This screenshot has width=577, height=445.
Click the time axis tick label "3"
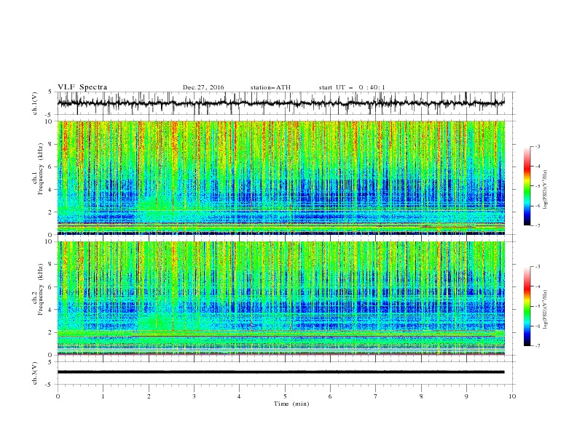pos(194,396)
